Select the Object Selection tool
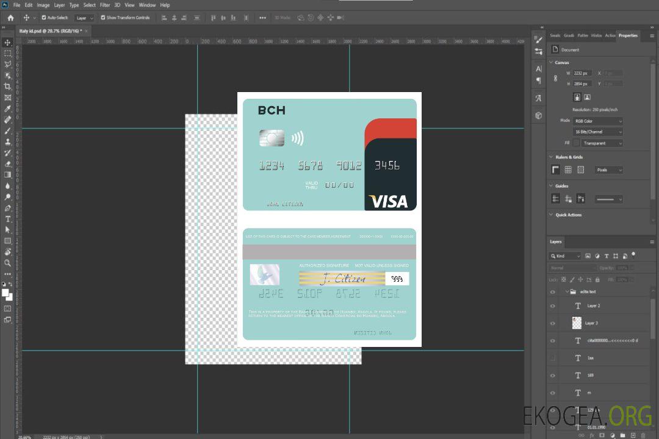 (7, 76)
